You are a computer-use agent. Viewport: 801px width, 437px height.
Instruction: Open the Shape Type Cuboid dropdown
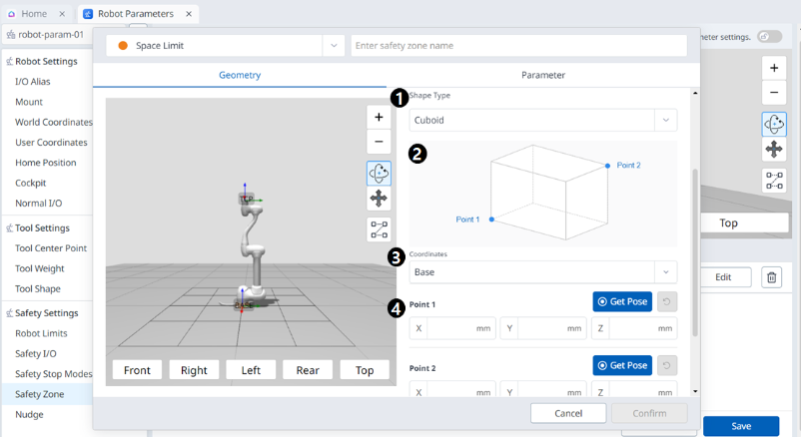pos(665,120)
